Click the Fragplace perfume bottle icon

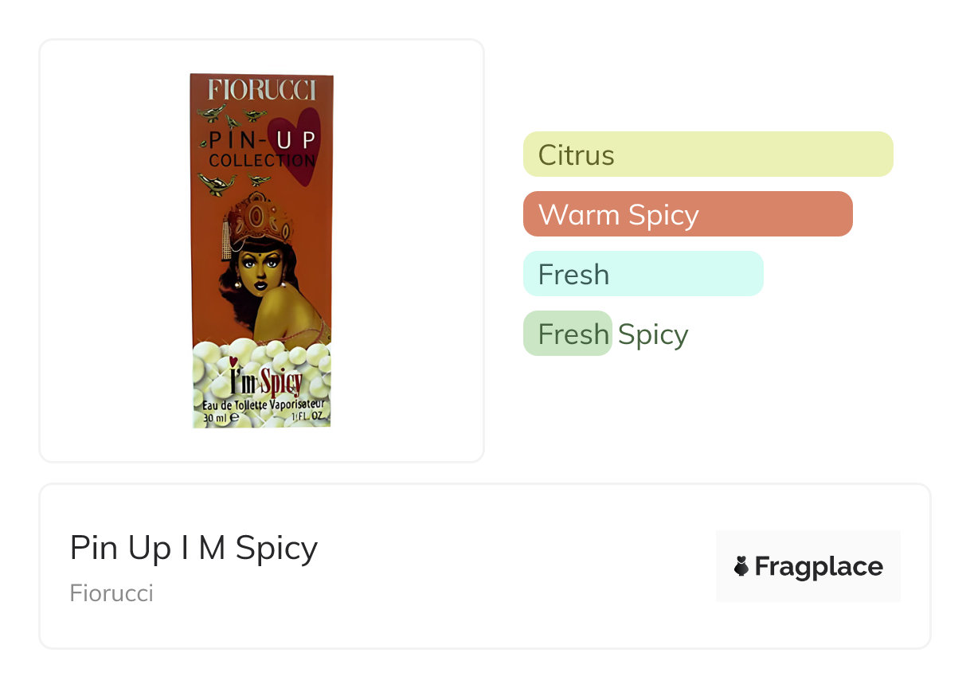[x=741, y=566]
